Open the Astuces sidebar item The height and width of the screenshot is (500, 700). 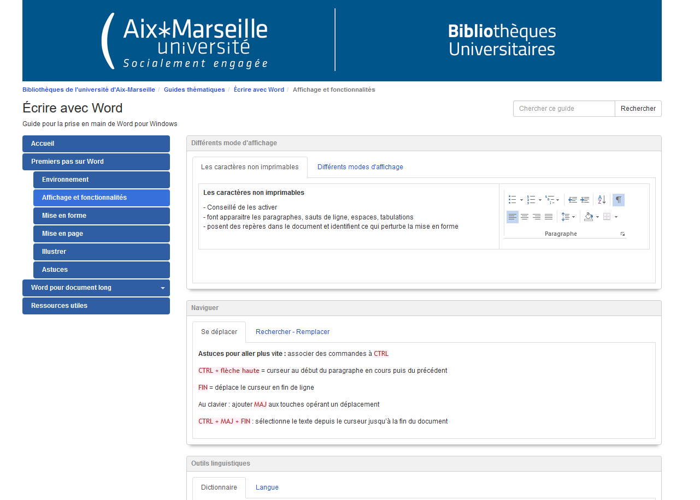tap(102, 270)
